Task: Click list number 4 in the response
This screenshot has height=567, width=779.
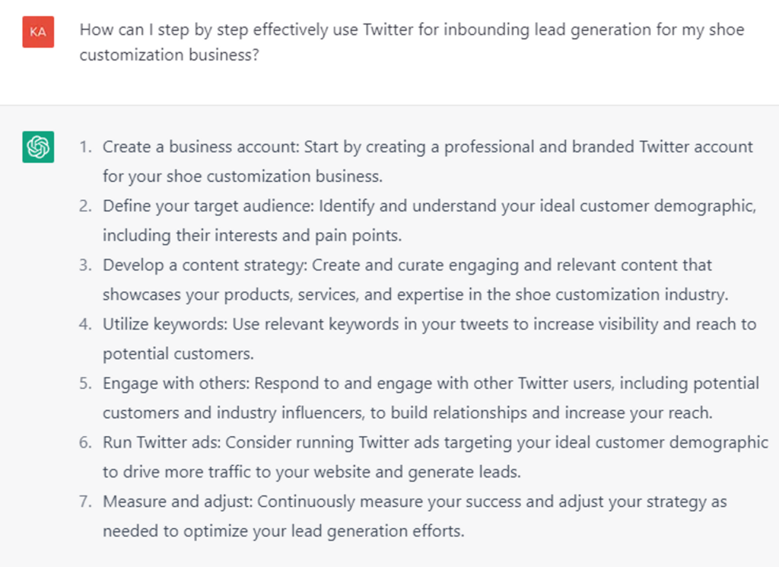Action: (x=85, y=325)
